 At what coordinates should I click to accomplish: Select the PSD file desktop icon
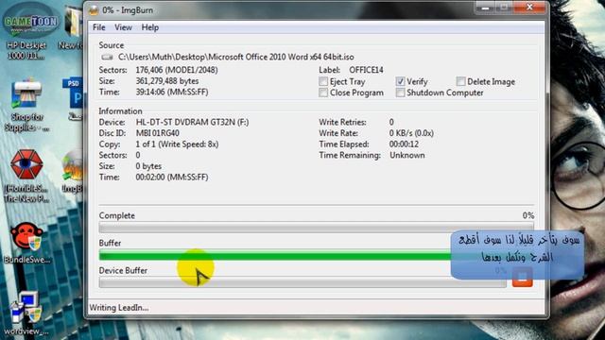[74, 98]
